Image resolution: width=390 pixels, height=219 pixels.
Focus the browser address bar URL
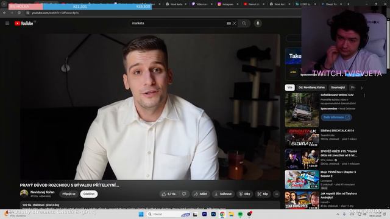pyautogui.click(x=55, y=13)
